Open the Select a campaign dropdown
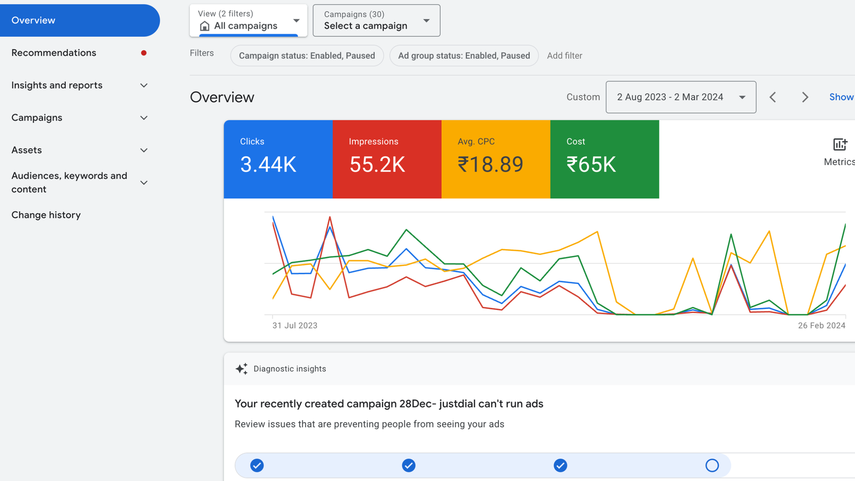Image resolution: width=855 pixels, height=481 pixels. click(x=376, y=21)
